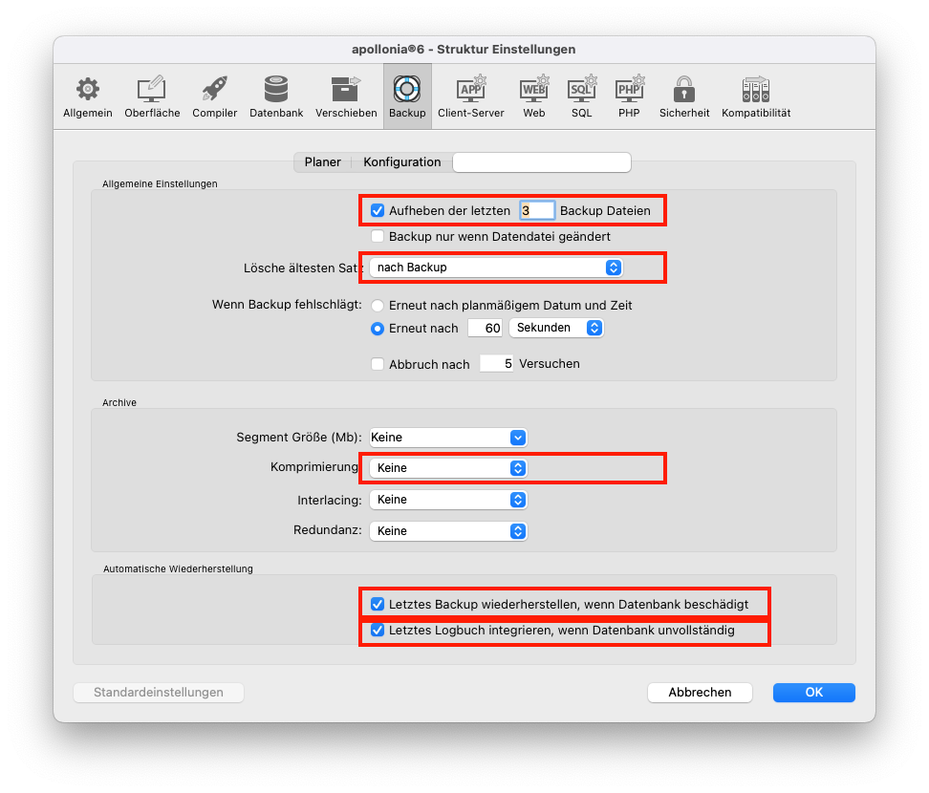The height and width of the screenshot is (793, 929).
Task: Open the Allgemein settings gear icon
Action: point(88,90)
